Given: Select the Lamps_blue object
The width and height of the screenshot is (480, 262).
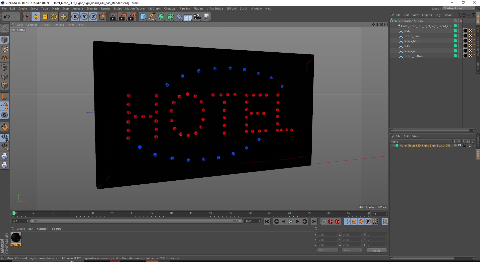Looking at the screenshot, I should (x=411, y=41).
